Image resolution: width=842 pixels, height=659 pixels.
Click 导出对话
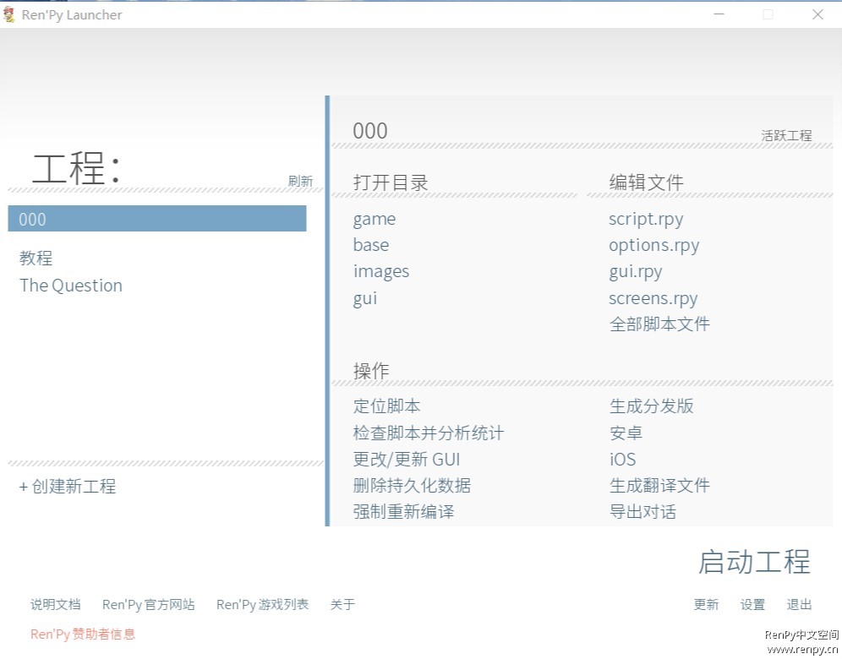pos(642,512)
